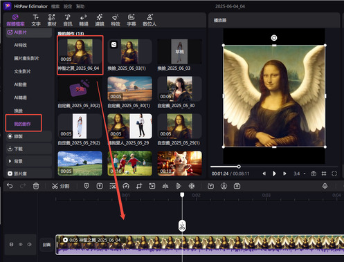This screenshot has height=262, width=344.
Task: Open the 音訊 audio tab
Action: pyautogui.click(x=68, y=20)
